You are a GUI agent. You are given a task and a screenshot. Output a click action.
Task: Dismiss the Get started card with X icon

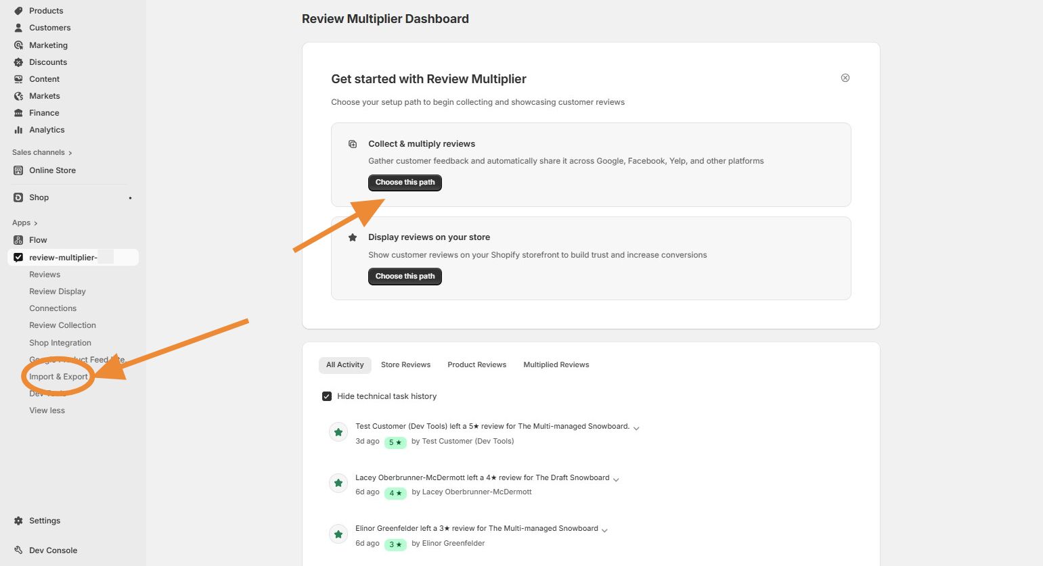pyautogui.click(x=845, y=78)
